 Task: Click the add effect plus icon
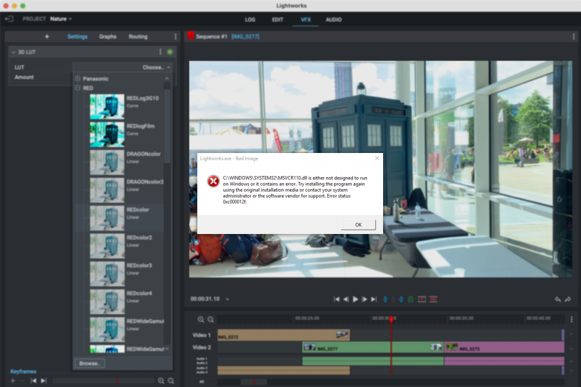click(47, 37)
